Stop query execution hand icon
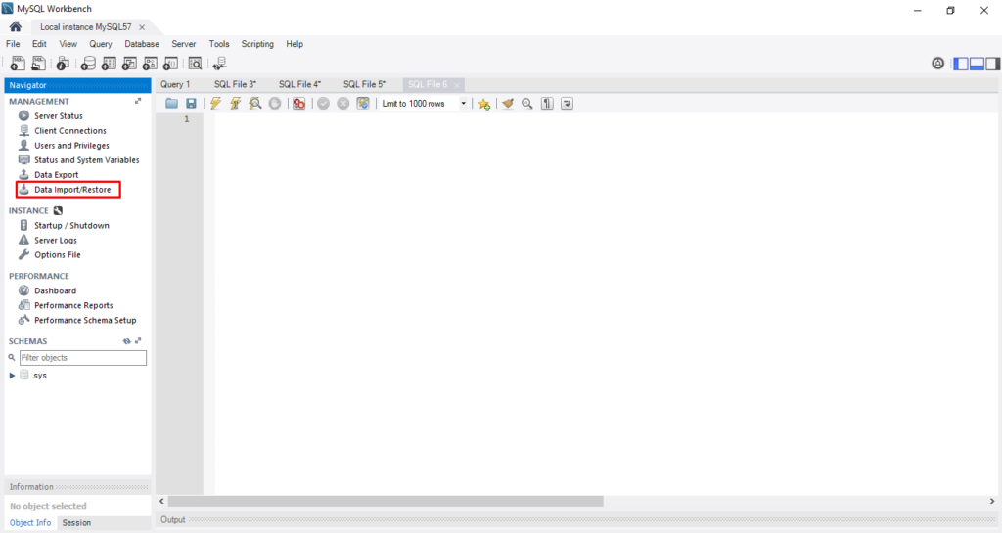This screenshot has height=533, width=1002. [275, 104]
